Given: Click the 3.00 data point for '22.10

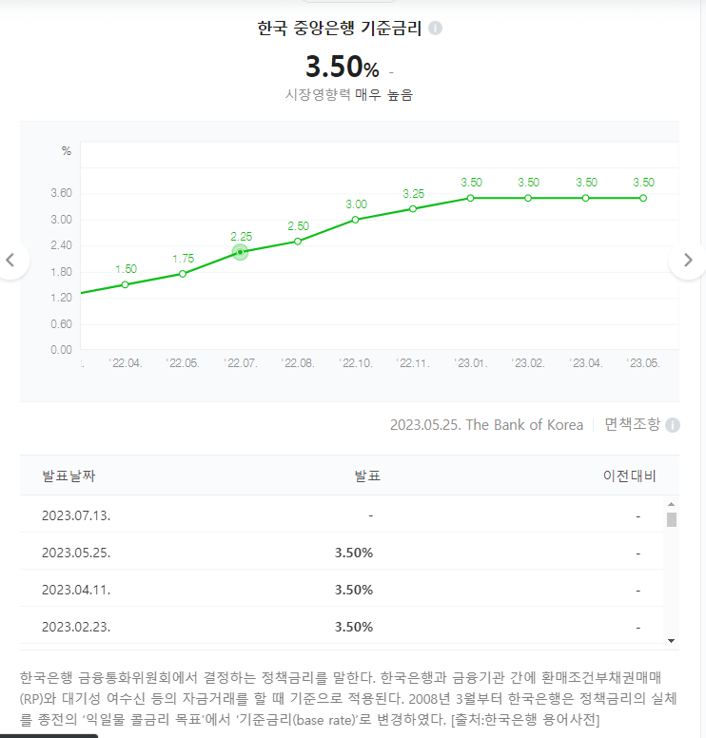Looking at the screenshot, I should (356, 220).
